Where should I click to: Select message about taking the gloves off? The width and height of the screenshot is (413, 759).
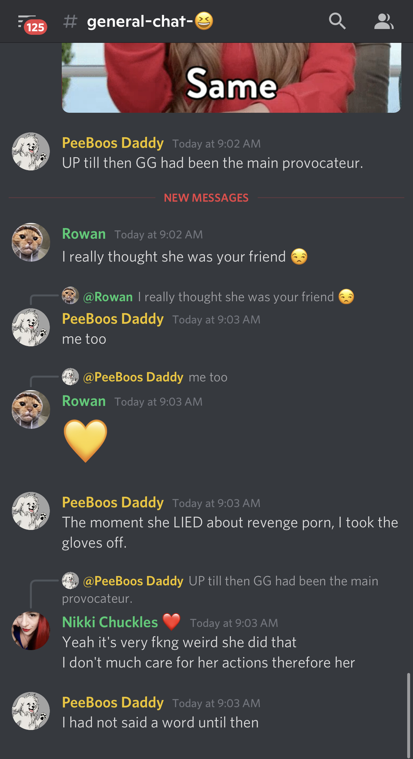(x=230, y=533)
